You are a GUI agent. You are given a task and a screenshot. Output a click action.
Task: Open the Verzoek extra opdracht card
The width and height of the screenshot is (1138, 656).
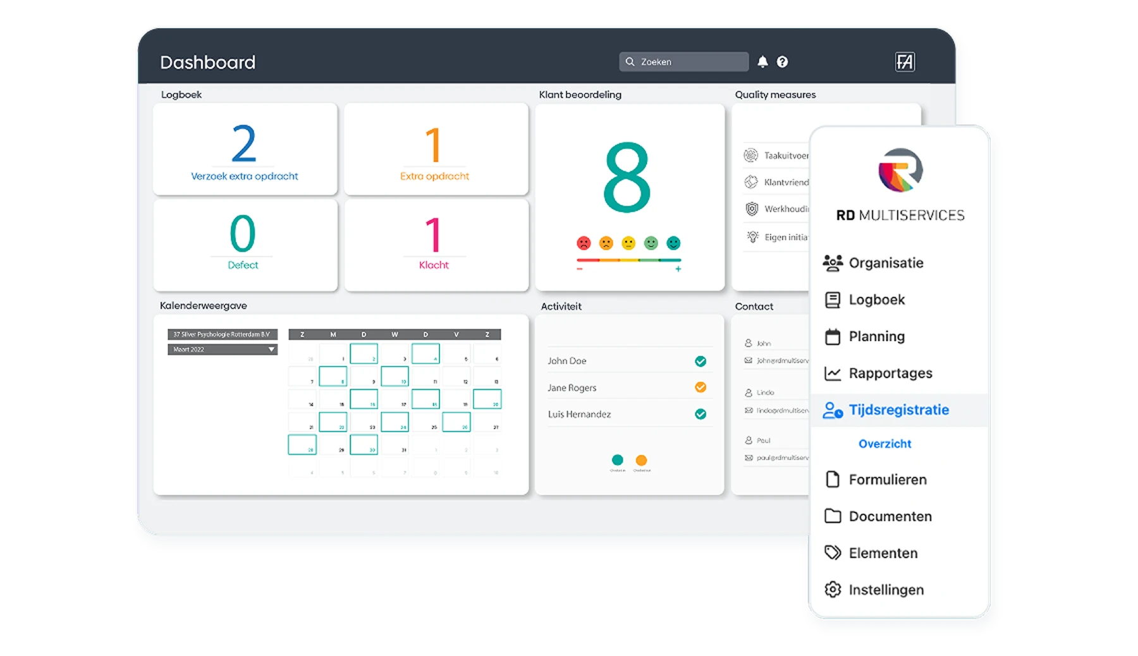pyautogui.click(x=245, y=149)
